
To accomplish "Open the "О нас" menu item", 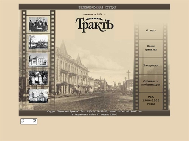I will pos(151,30).
